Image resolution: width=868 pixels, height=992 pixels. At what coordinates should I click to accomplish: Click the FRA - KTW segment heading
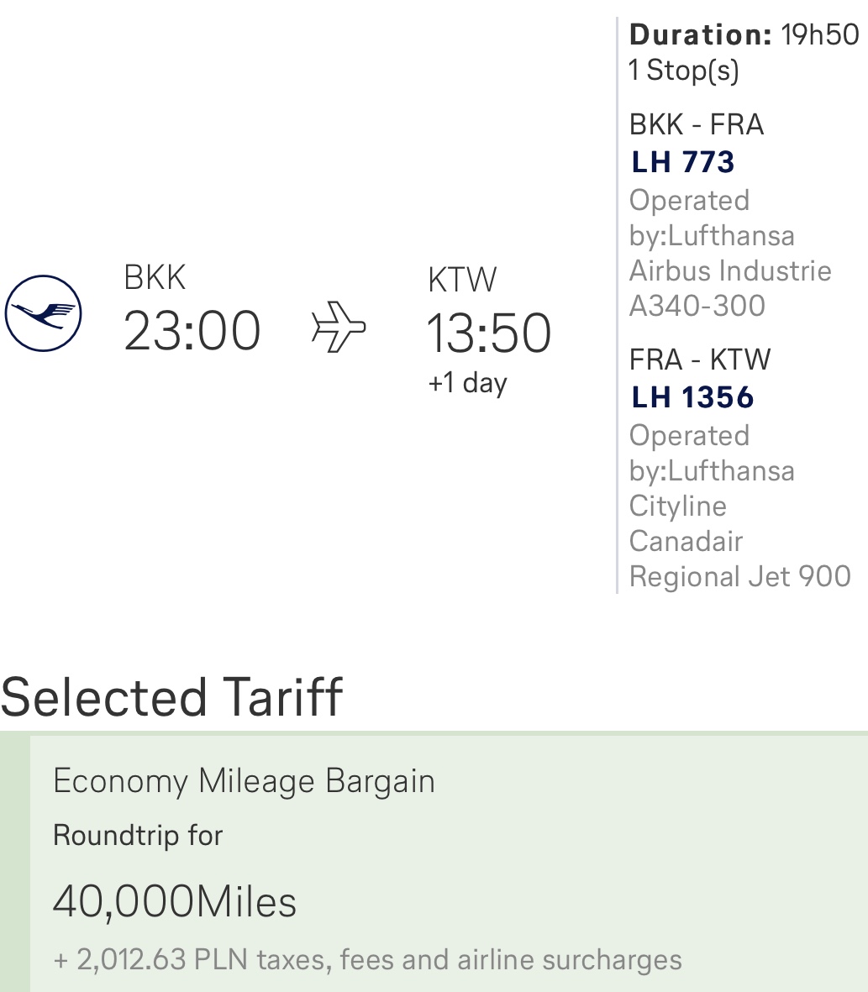[x=700, y=360]
